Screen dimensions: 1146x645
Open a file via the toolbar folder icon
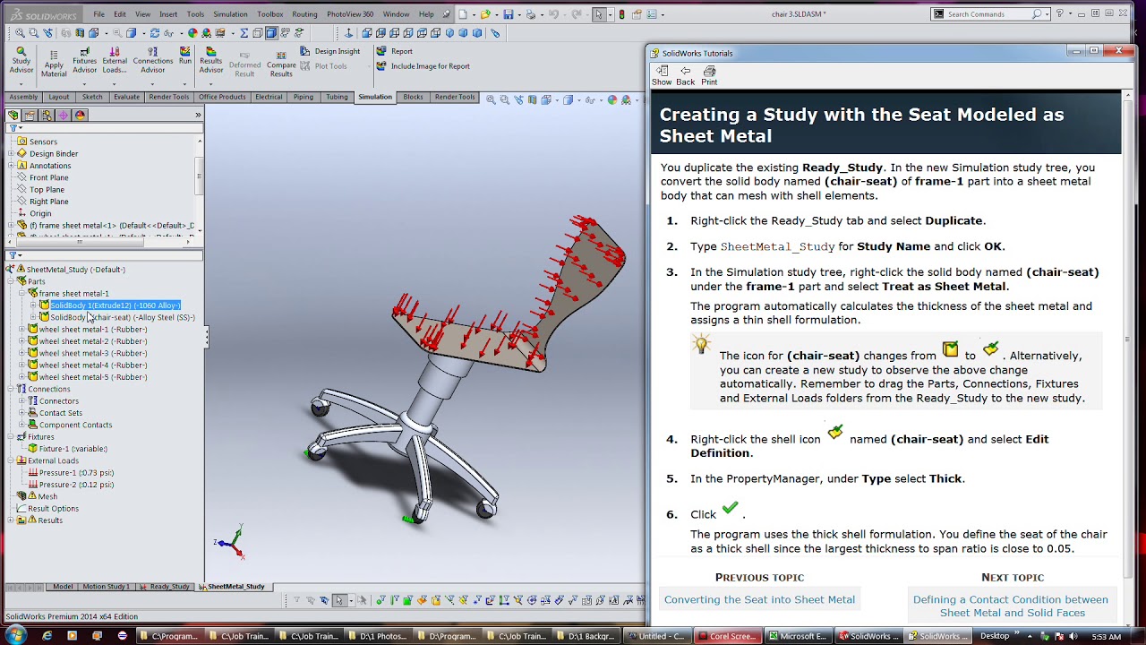pos(485,14)
